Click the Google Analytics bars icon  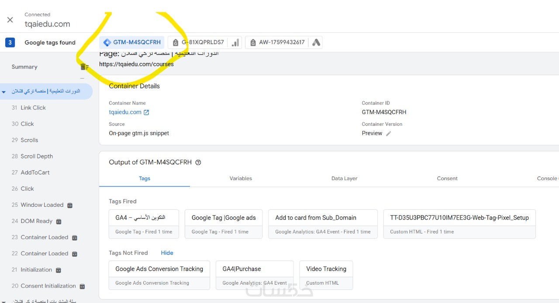point(235,42)
